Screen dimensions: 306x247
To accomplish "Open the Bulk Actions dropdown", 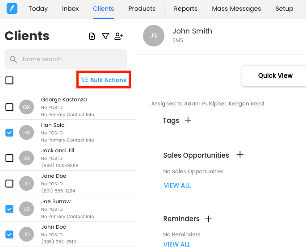I will point(104,80).
